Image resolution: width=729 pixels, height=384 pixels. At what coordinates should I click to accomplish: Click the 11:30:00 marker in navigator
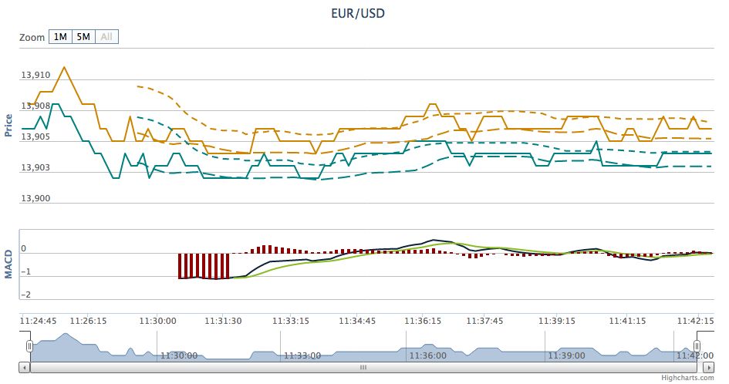click(178, 355)
